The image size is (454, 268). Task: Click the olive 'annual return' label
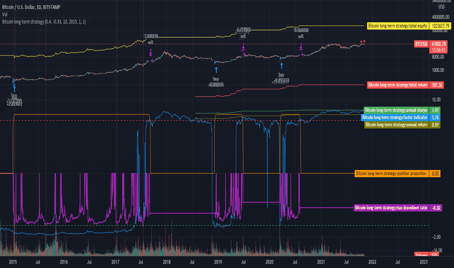pyautogui.click(x=397, y=125)
